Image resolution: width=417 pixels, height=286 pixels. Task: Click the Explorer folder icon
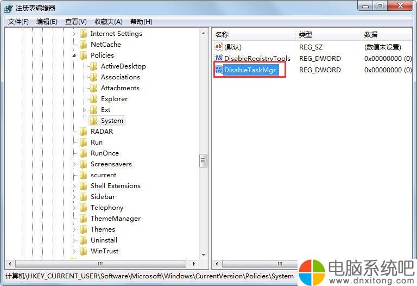coord(93,99)
